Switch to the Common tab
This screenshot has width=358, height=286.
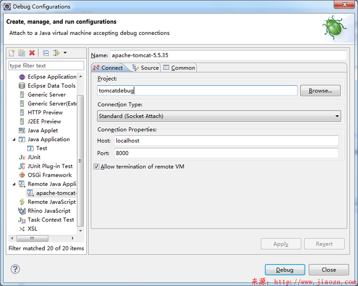click(x=179, y=68)
